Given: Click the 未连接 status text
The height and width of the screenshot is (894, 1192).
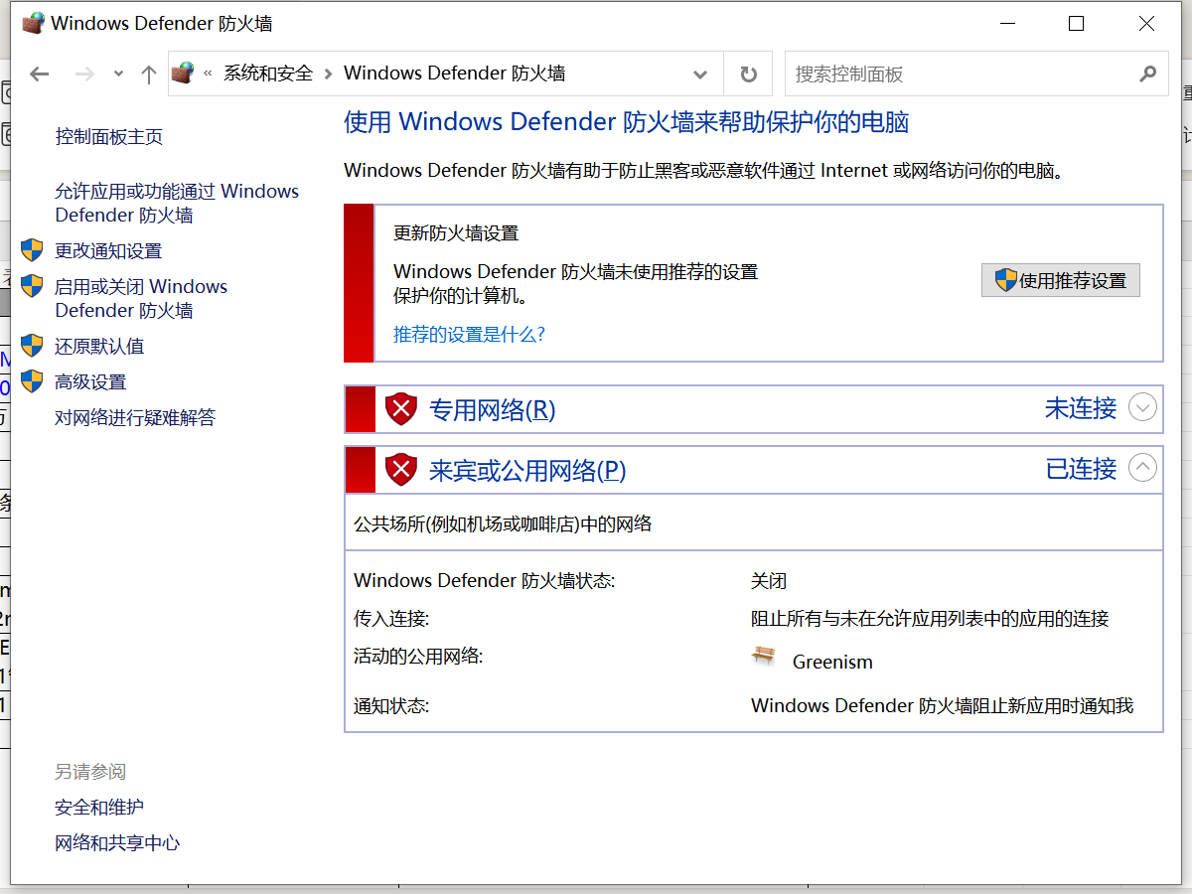Looking at the screenshot, I should 1081,408.
